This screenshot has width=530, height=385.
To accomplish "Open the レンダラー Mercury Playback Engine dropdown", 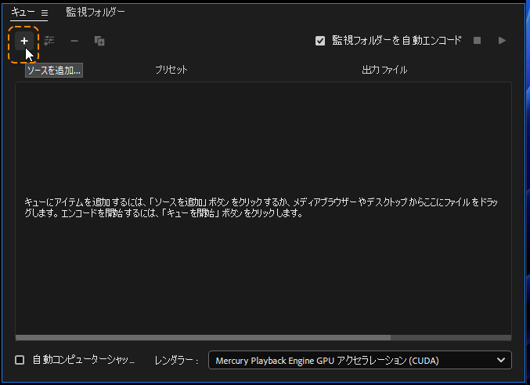I will [x=360, y=360].
